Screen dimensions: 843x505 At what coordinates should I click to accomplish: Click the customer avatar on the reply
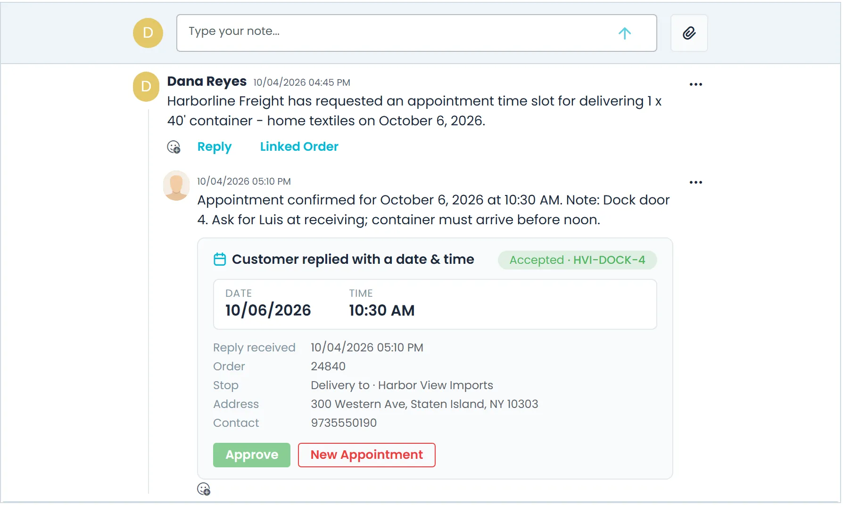pyautogui.click(x=176, y=186)
